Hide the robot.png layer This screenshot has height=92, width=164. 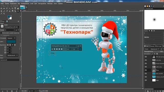[146, 67]
